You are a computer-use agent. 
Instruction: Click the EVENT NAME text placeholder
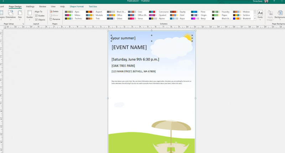click(129, 48)
